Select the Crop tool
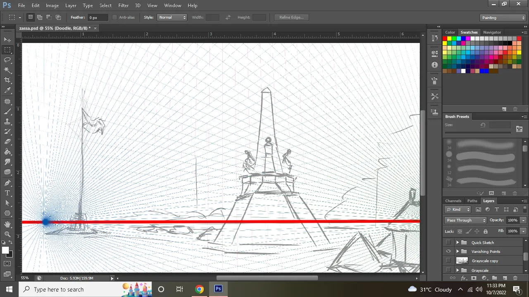 click(x=7, y=80)
